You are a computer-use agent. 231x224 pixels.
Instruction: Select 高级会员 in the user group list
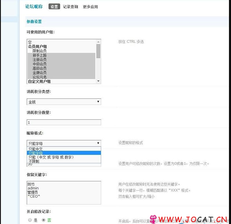61,68
